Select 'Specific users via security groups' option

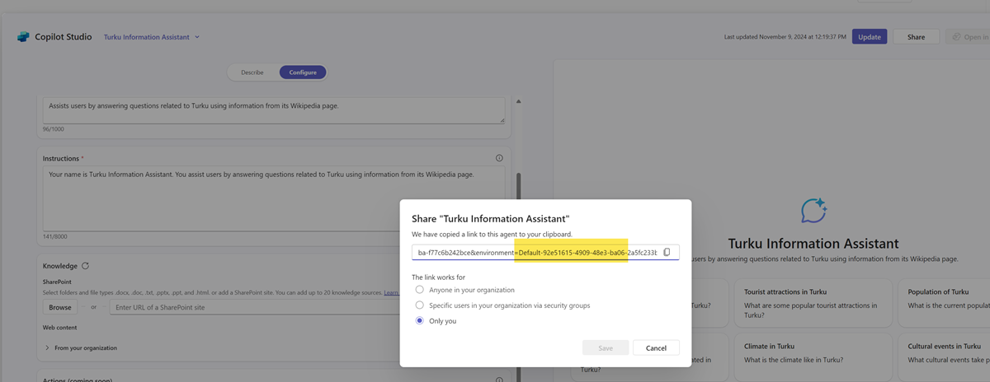point(420,305)
